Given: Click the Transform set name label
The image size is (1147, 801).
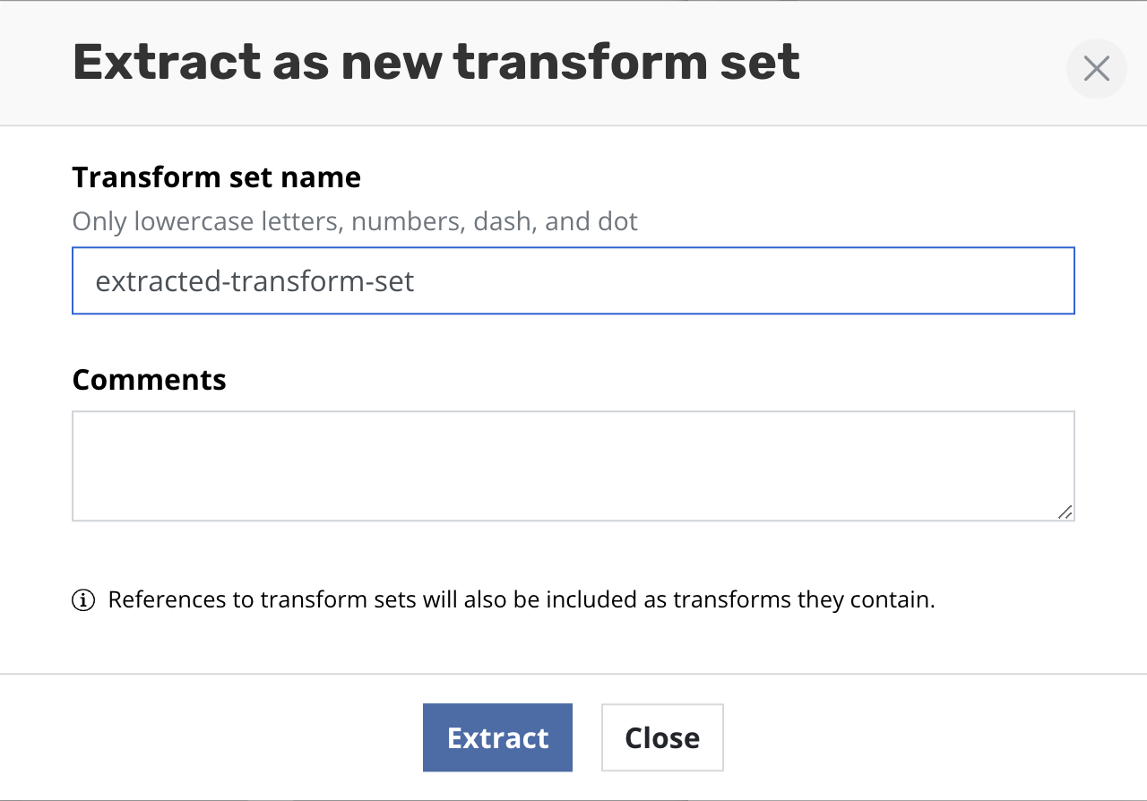Looking at the screenshot, I should tap(216, 177).
